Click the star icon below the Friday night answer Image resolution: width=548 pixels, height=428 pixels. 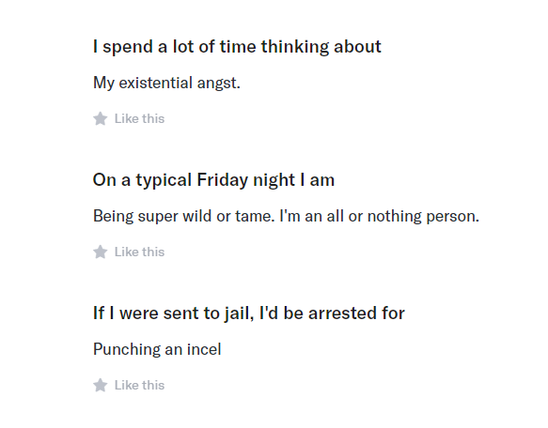[101, 252]
